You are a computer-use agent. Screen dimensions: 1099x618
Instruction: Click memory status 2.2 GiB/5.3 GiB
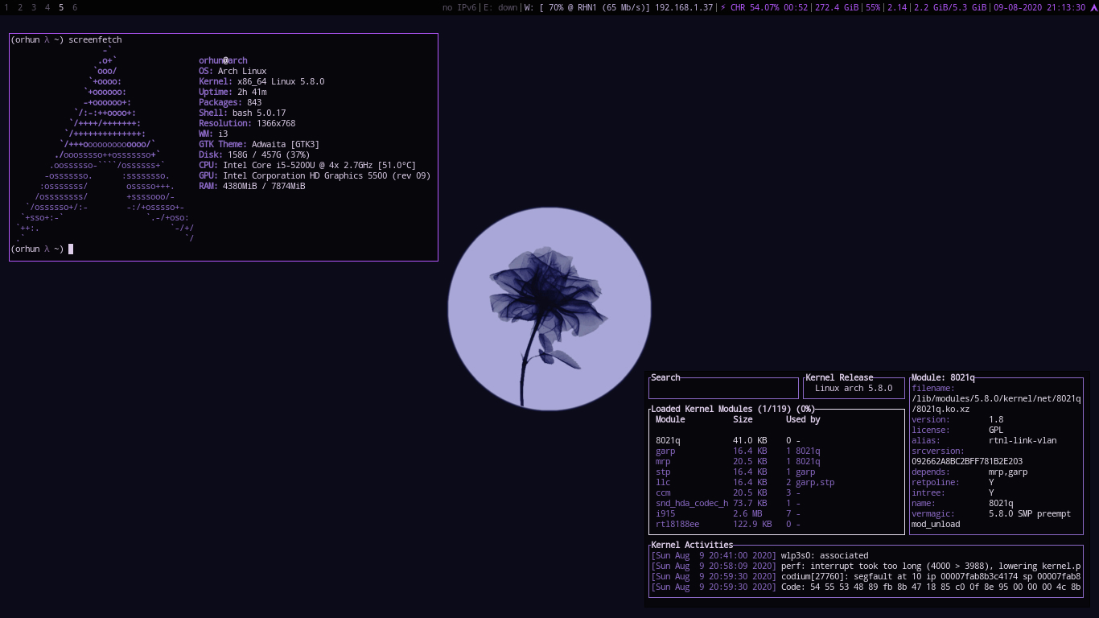[x=950, y=7]
